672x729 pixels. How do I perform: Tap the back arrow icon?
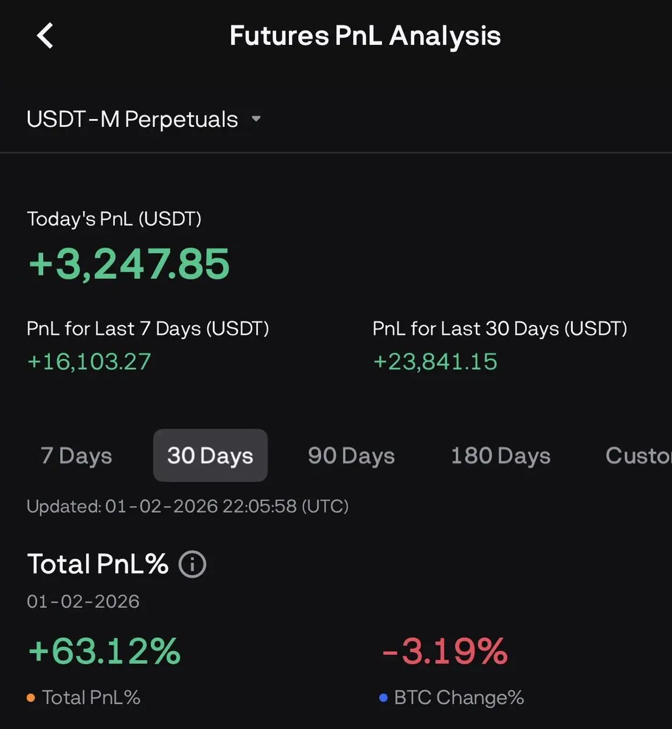point(46,36)
